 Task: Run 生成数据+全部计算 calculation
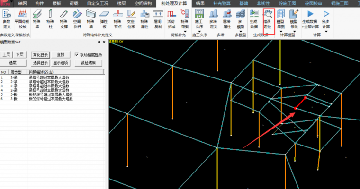click(309, 20)
